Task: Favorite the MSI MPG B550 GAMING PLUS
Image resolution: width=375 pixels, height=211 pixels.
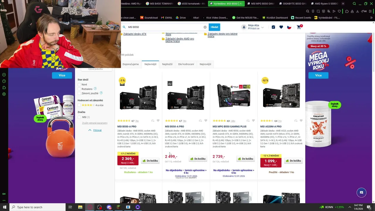Action: pyautogui.click(x=253, y=121)
